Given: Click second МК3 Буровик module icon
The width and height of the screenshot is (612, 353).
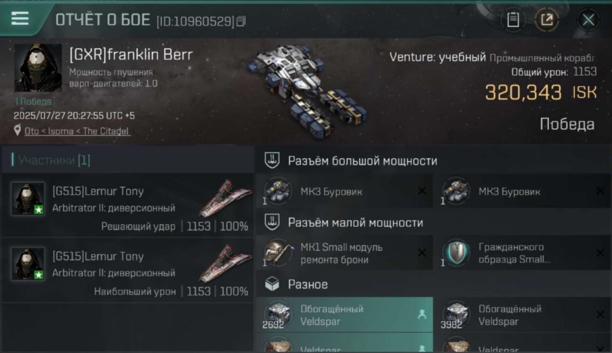Looking at the screenshot, I should point(456,191).
